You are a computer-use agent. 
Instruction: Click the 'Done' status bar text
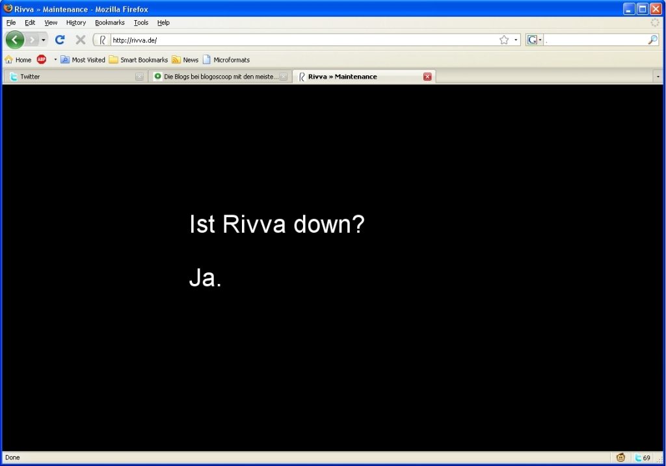[12, 458]
